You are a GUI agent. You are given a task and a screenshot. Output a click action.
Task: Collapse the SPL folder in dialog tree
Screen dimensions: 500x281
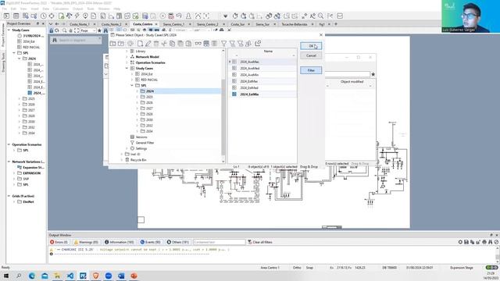pos(132,85)
